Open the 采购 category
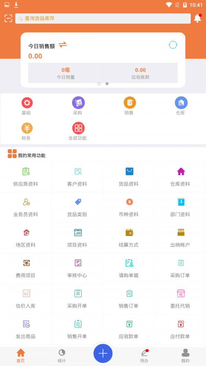206x366 pixels. point(78,106)
